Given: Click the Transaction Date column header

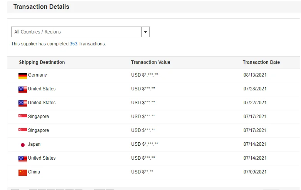Looking at the screenshot, I should [x=261, y=62].
